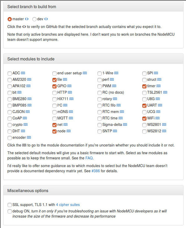Image resolution: width=186 pixels, height=228 pixels.
Task: Open issue #386 link
Action: (x=96, y=171)
